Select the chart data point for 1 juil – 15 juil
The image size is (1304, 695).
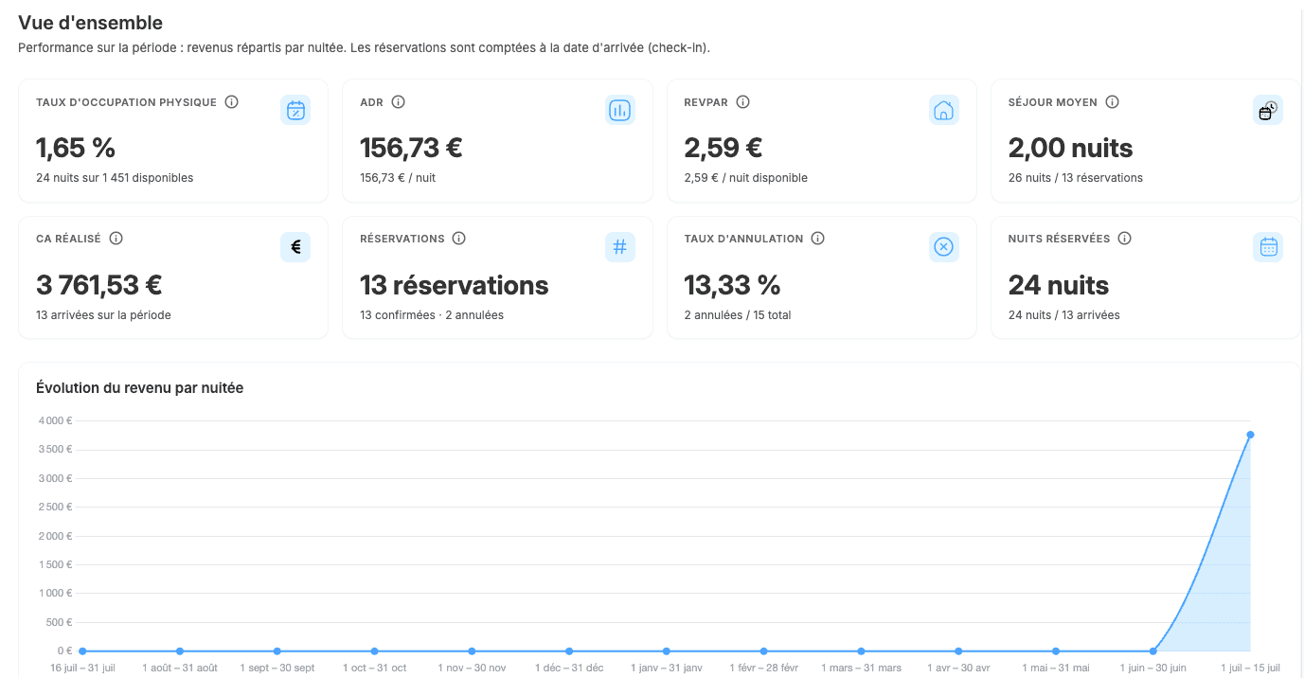1250,435
